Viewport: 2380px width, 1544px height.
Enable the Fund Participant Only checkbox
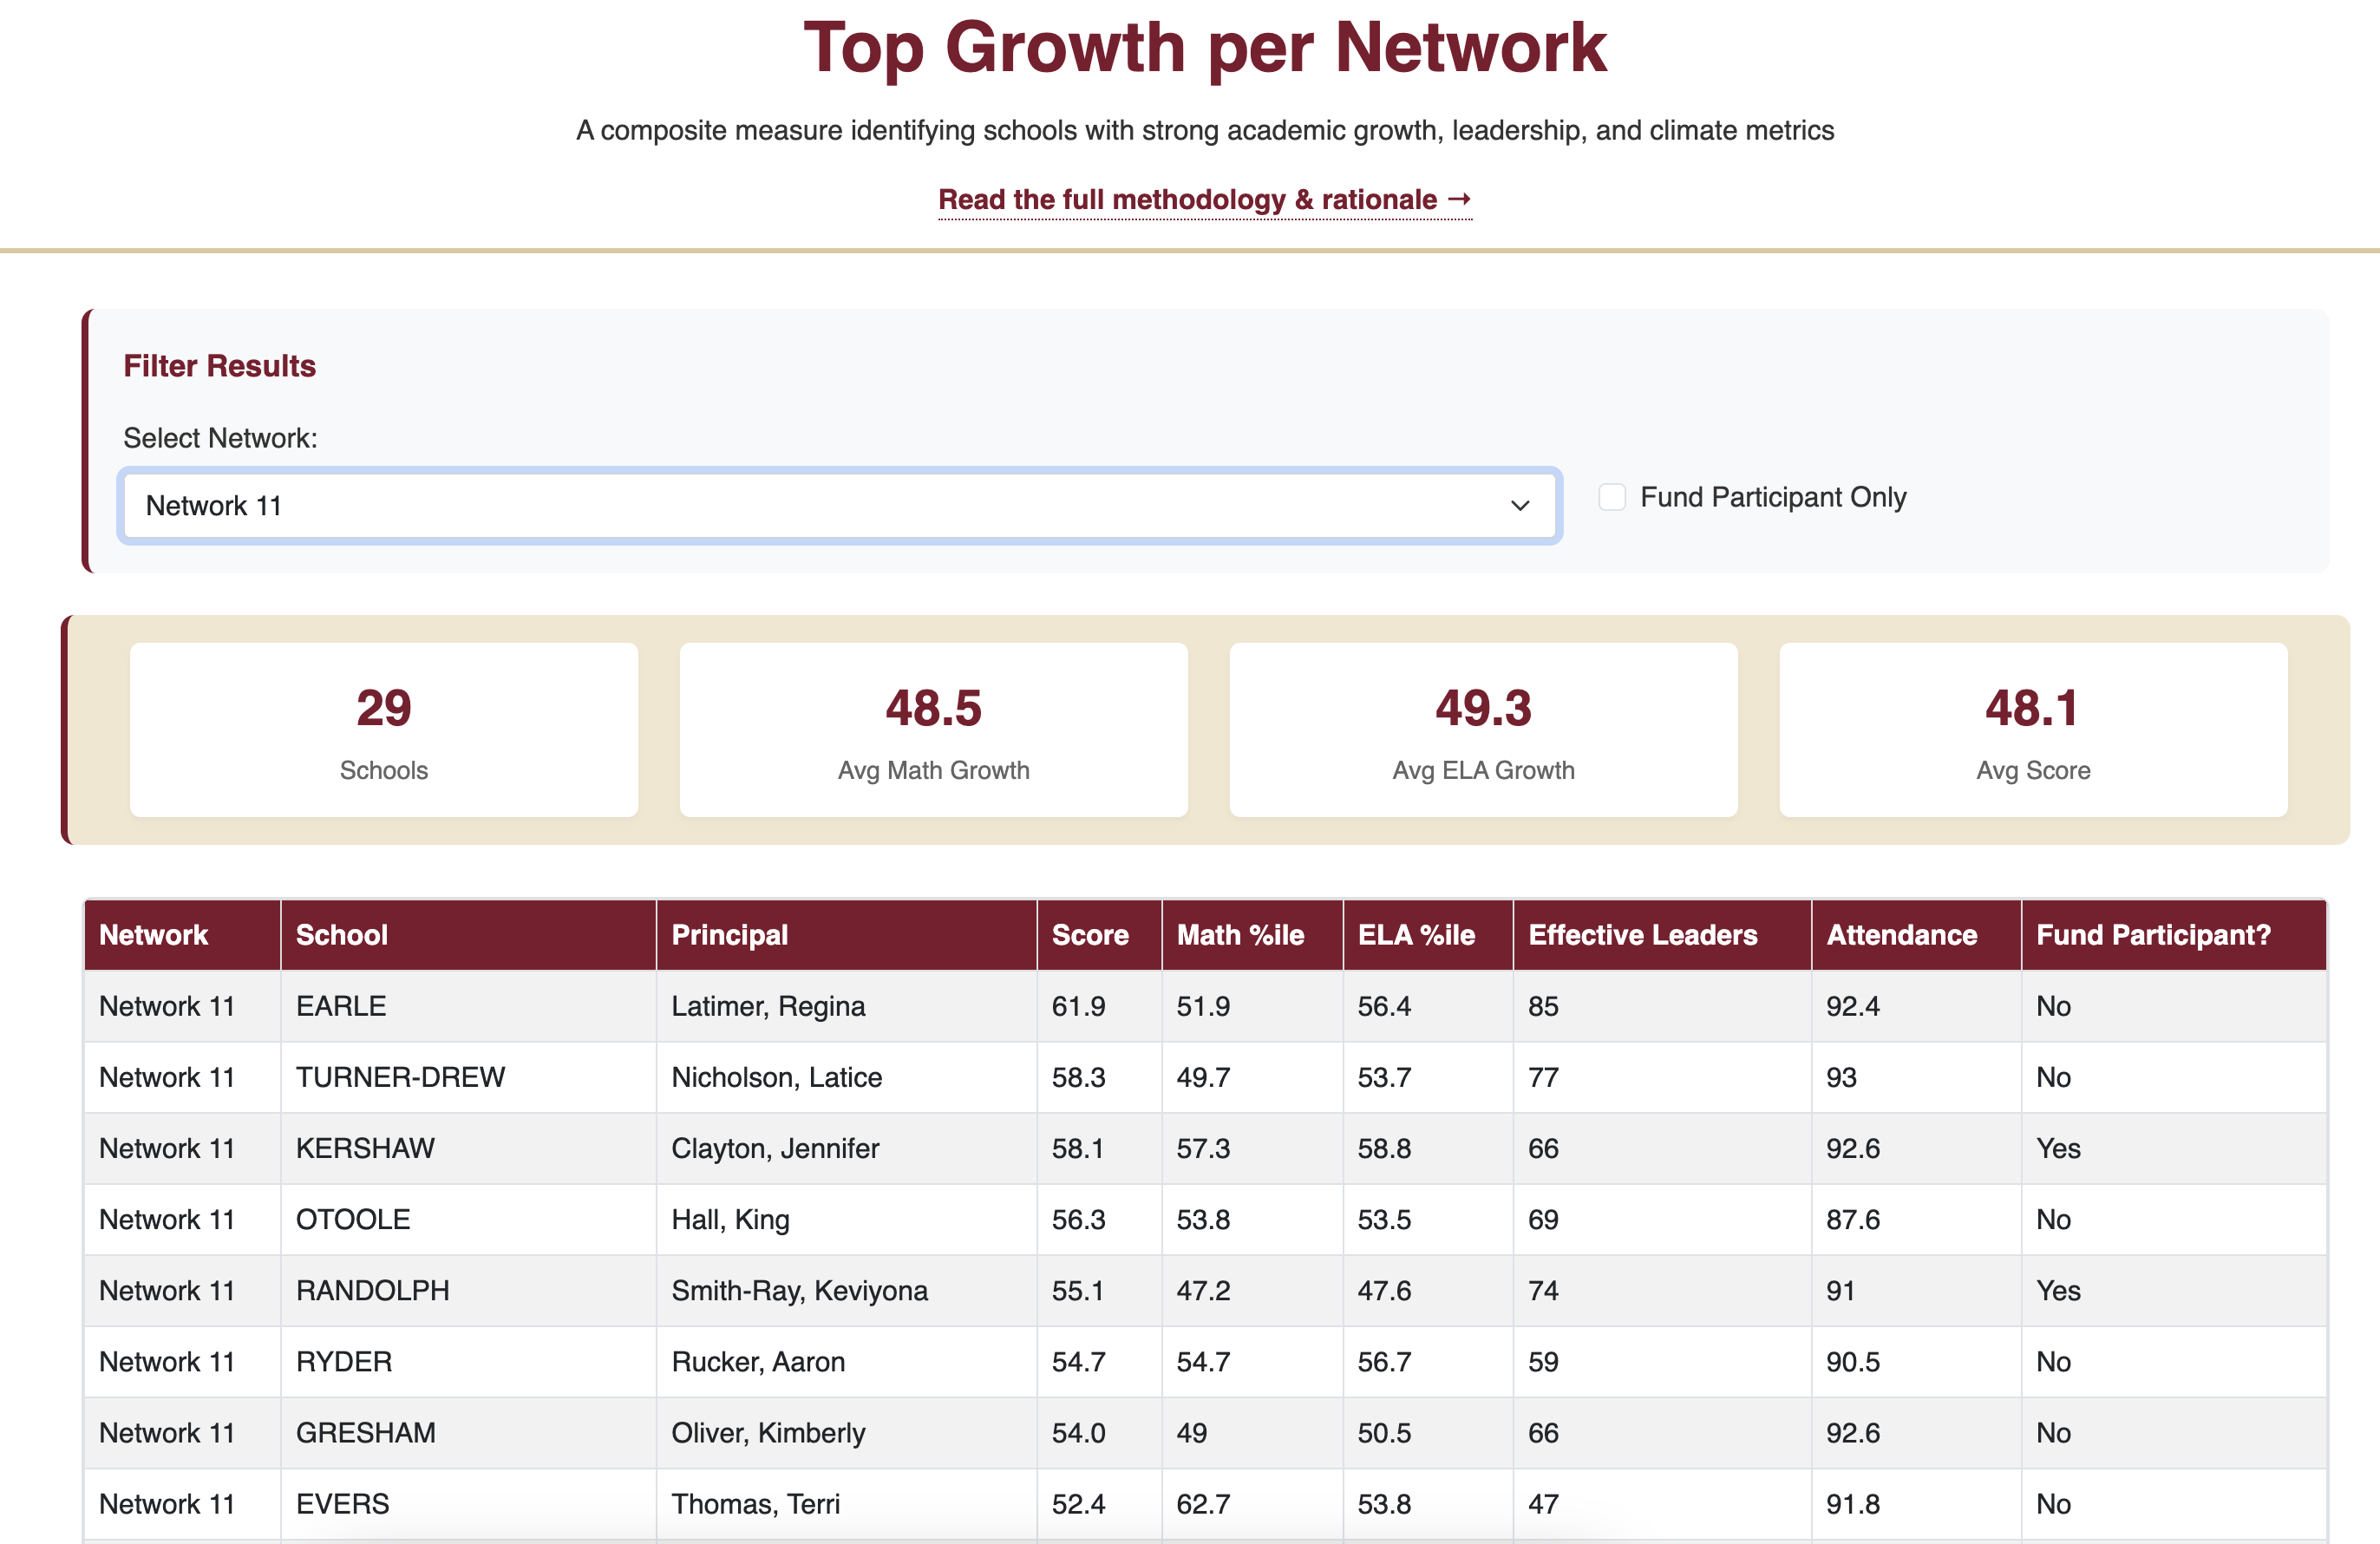point(1612,497)
